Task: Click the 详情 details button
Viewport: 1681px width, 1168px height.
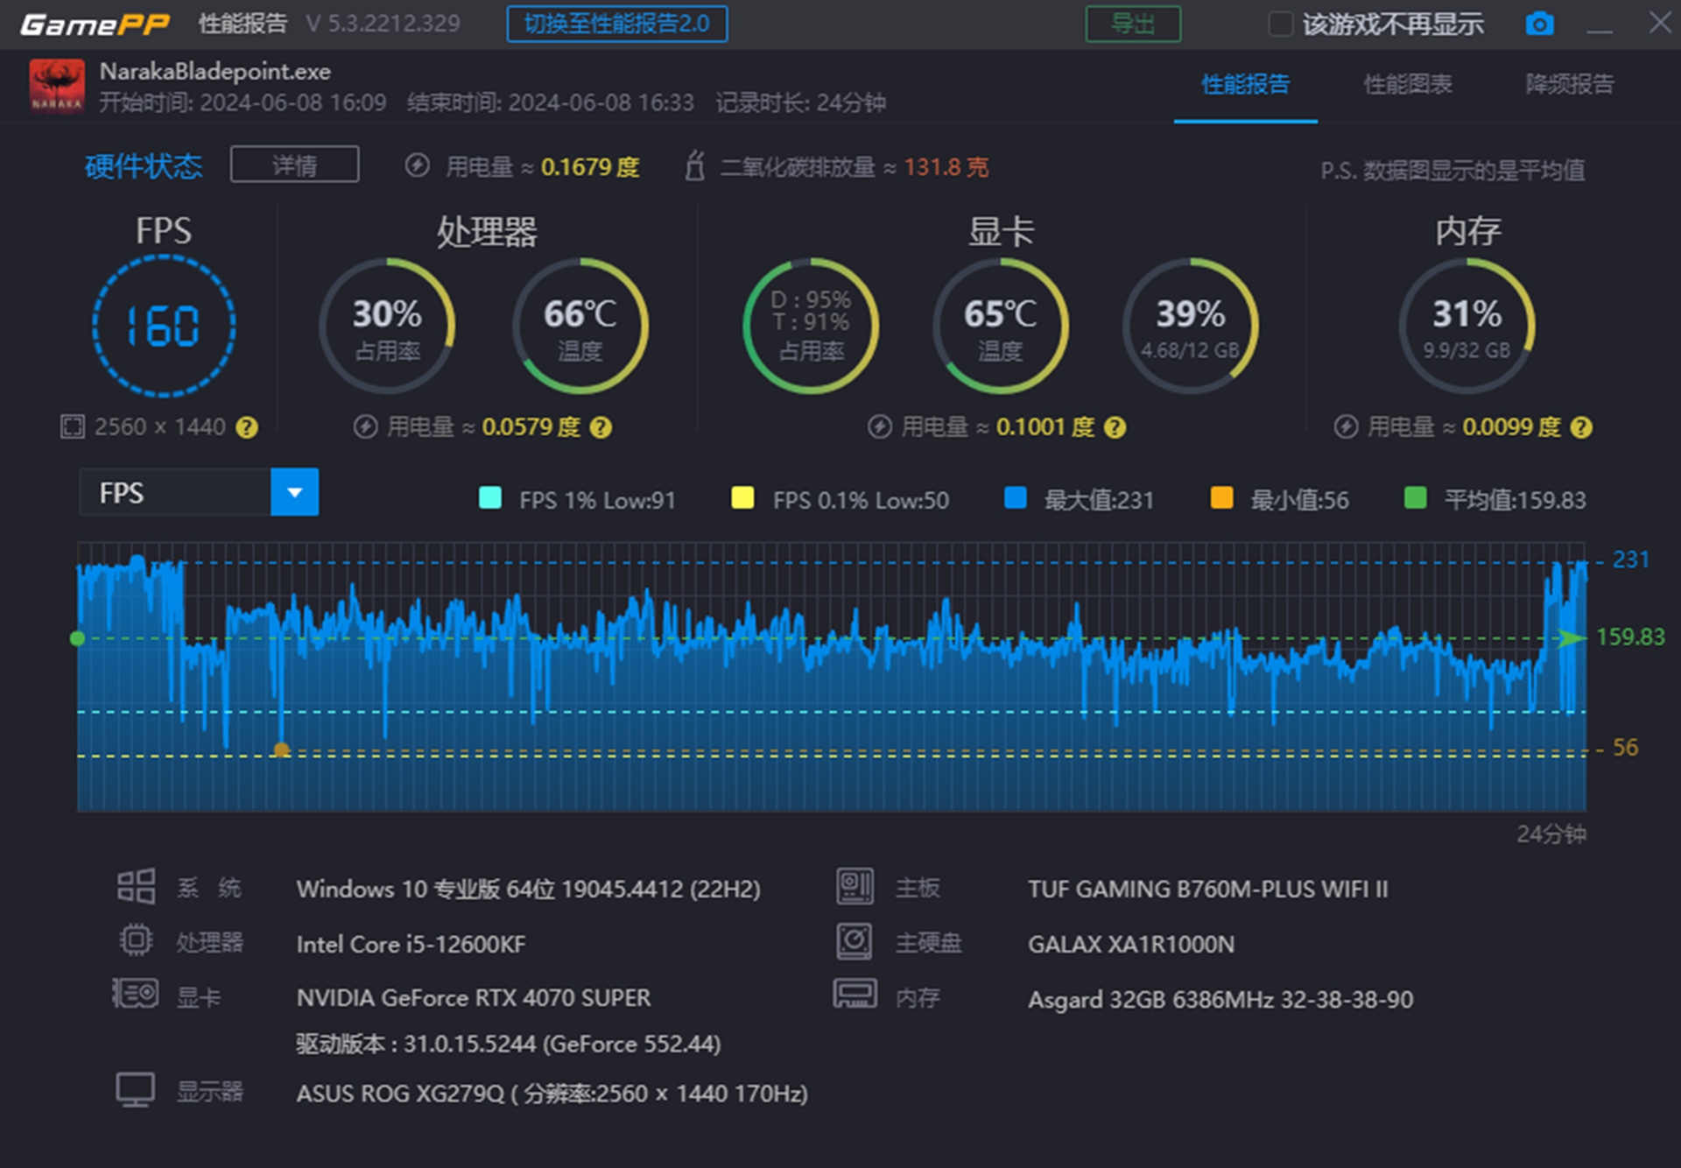Action: click(x=294, y=165)
